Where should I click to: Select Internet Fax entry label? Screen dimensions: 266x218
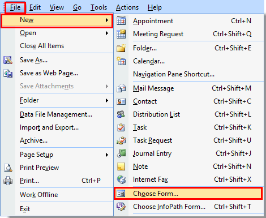click(151, 179)
